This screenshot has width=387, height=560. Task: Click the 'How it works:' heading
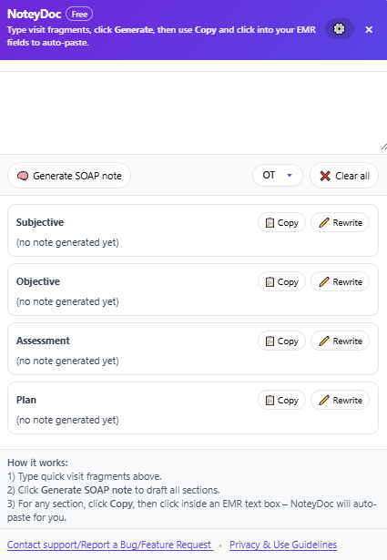tap(37, 463)
